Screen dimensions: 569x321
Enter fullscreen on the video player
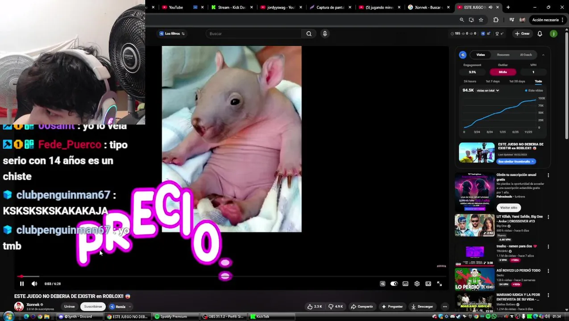[x=440, y=284]
